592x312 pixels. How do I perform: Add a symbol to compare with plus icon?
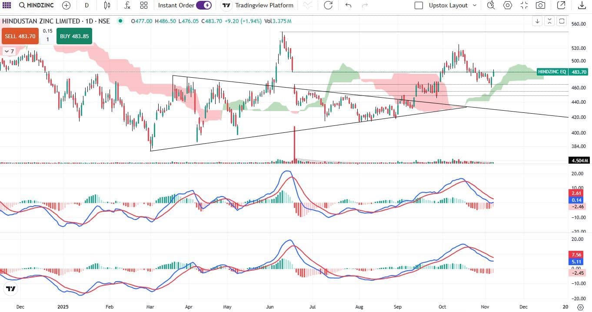(66, 5)
